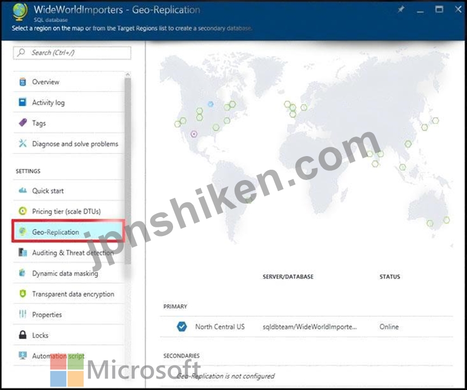The width and height of the screenshot is (467, 390).
Task: Click the STATUS column header
Action: pos(390,276)
